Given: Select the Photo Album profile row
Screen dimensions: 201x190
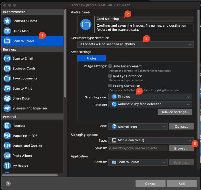Looking at the screenshot, I should (x=32, y=156).
